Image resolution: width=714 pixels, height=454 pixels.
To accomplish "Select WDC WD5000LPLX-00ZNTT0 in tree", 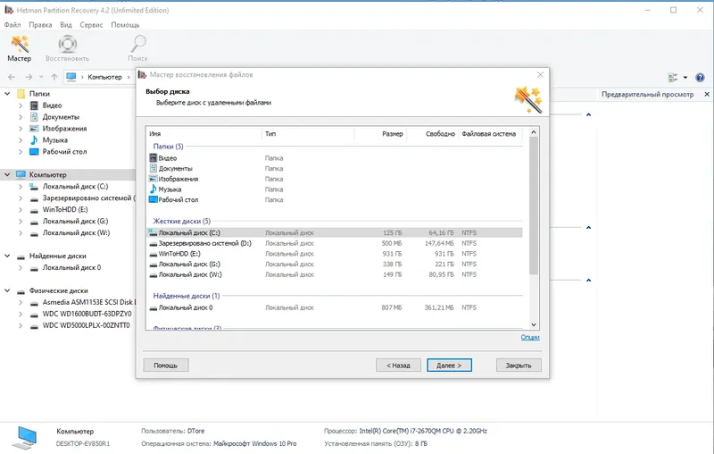I will 86,325.
